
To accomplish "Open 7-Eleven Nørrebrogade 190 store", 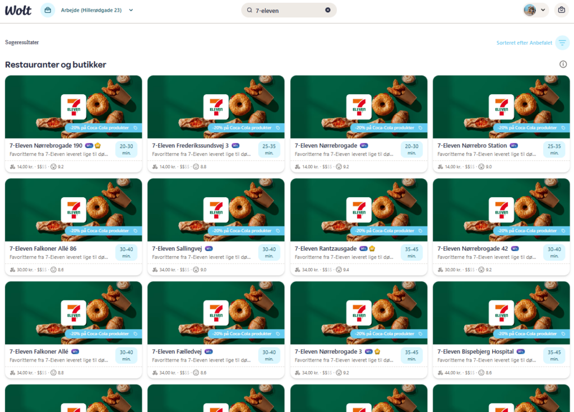I will pos(46,146).
